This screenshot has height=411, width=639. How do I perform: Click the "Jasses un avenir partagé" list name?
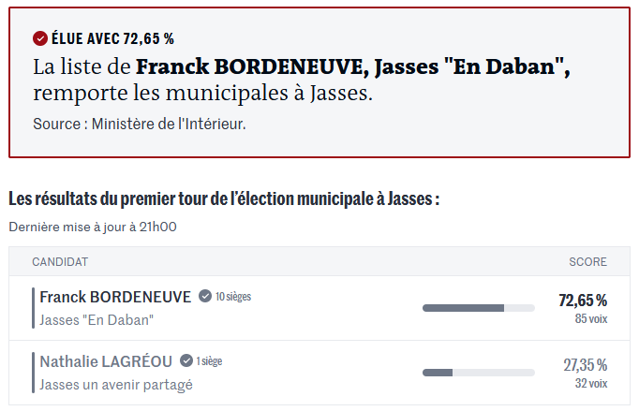[116, 384]
